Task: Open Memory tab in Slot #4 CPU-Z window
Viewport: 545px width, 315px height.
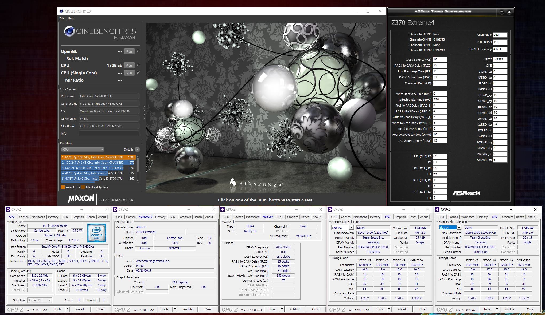Action: (482, 217)
